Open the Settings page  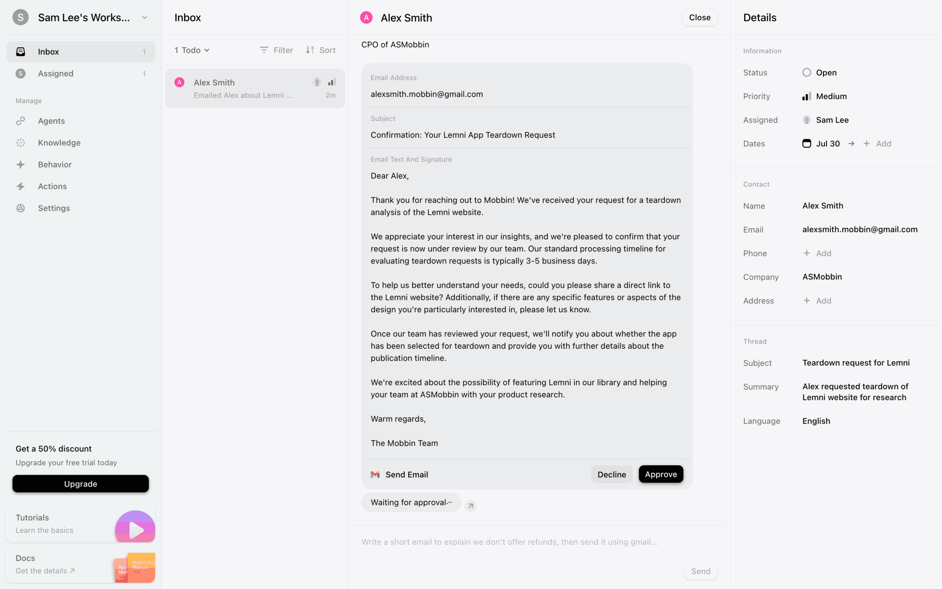click(54, 208)
